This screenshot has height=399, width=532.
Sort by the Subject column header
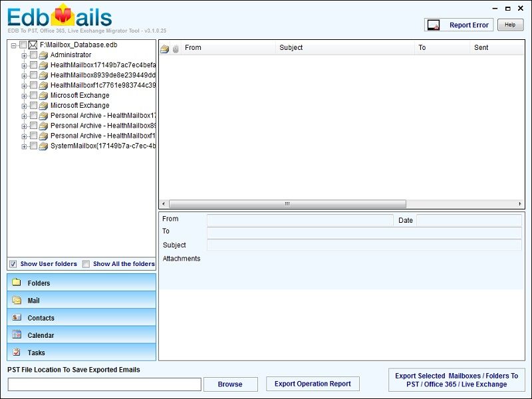click(x=345, y=48)
